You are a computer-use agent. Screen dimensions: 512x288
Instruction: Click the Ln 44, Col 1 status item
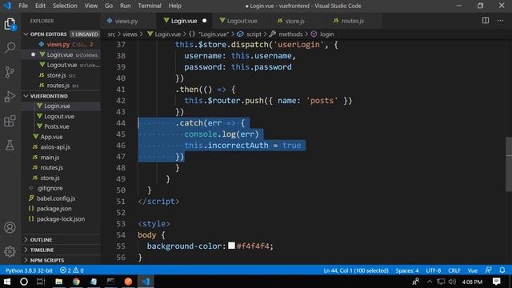pyautogui.click(x=356, y=270)
